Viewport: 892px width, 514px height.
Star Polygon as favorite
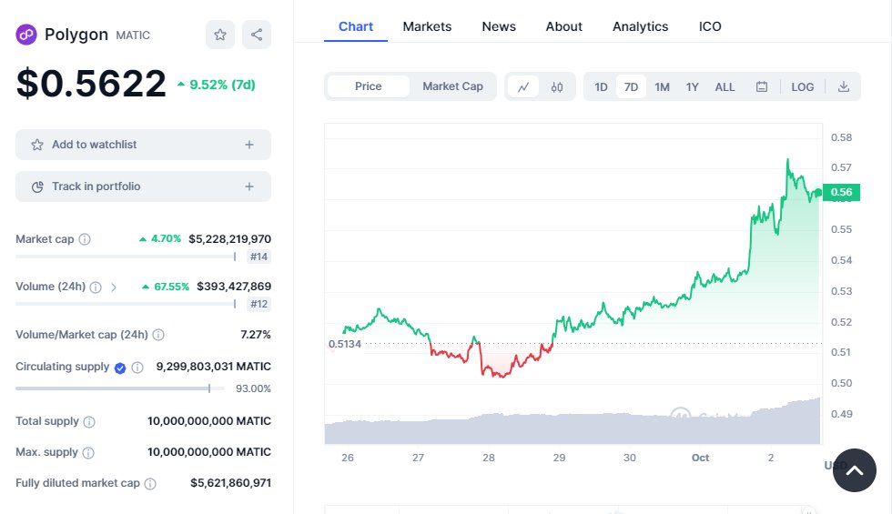click(x=220, y=35)
